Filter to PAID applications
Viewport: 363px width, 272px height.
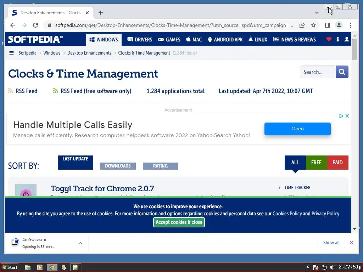pyautogui.click(x=338, y=162)
